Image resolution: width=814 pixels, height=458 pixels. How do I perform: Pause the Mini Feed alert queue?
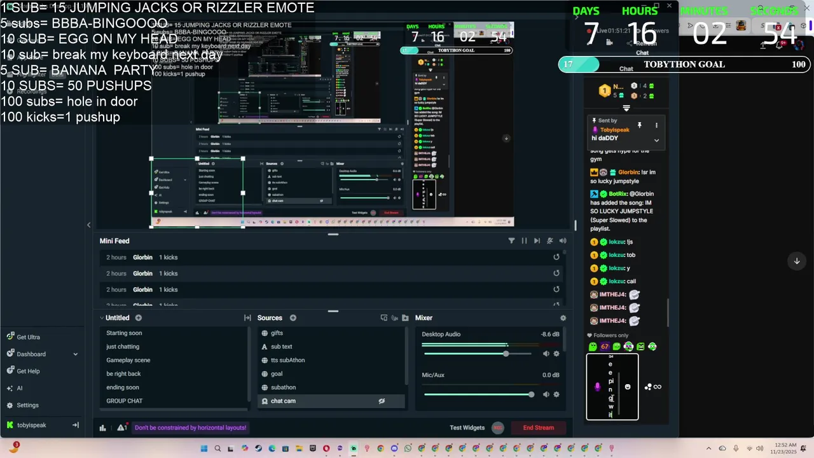point(524,241)
